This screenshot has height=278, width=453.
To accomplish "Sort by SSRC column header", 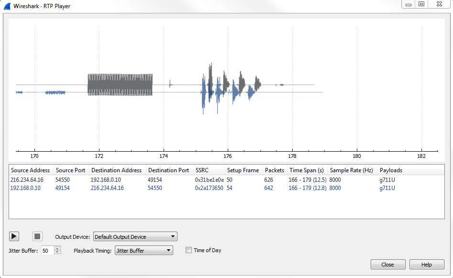I will [x=202, y=170].
